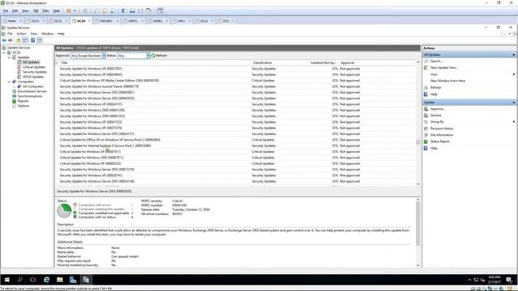This screenshot has width=518, height=291.
Task: Click New Update View... action
Action: 444,68
